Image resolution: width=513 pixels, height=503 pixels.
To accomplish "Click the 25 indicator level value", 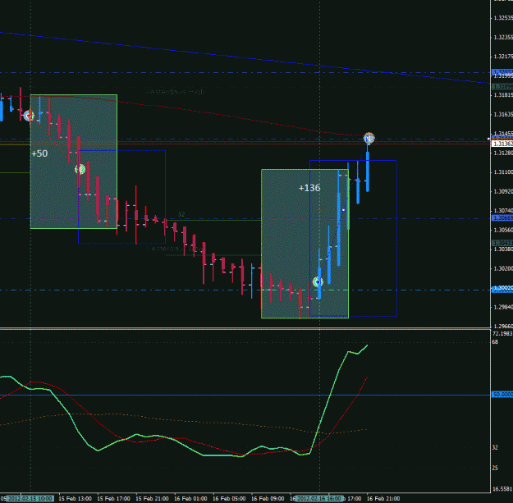I will pos(495,468).
